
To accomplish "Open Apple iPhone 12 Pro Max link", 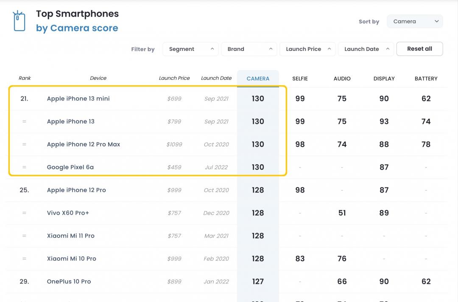I will (x=83, y=145).
